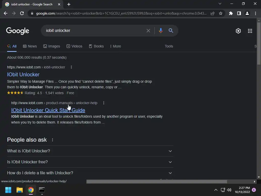
Task: Reload the current page
Action: (22, 13)
